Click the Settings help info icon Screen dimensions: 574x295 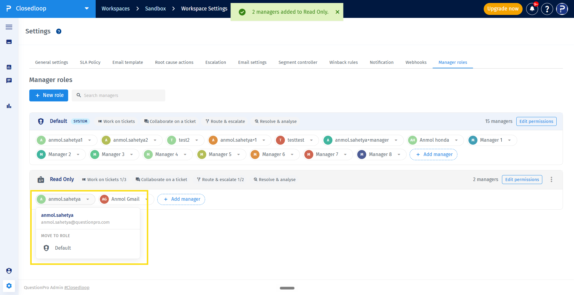[59, 31]
